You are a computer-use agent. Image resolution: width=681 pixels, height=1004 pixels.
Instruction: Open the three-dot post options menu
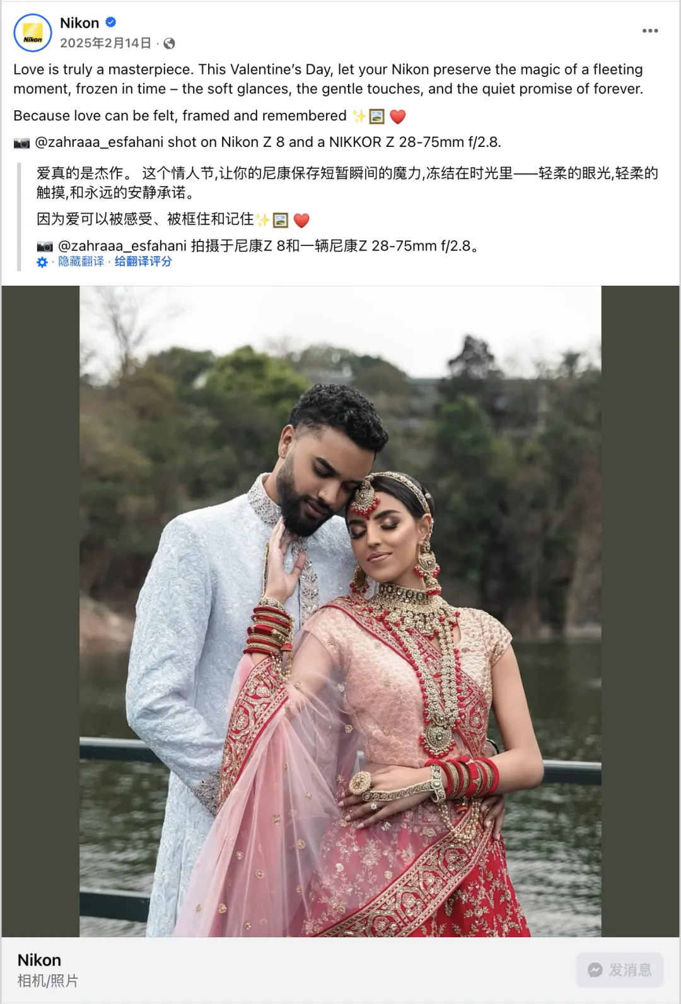(x=650, y=30)
